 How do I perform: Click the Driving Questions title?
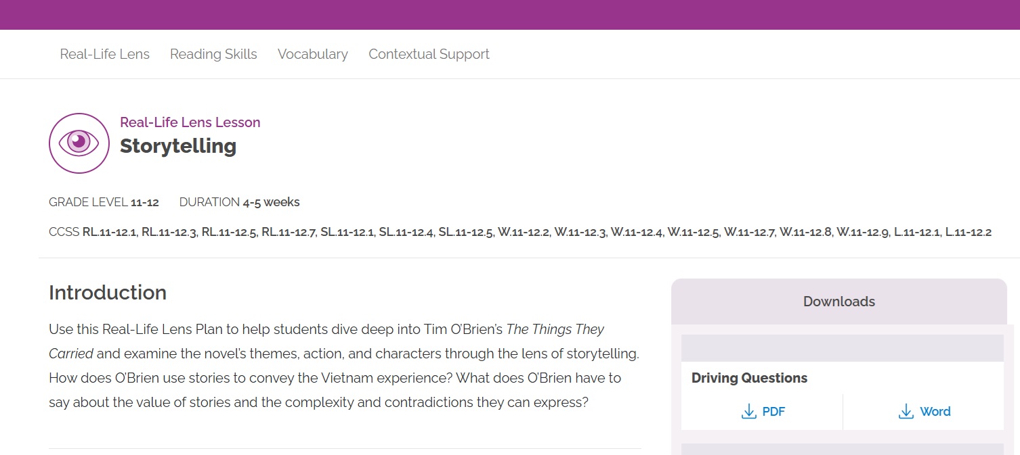[749, 378]
